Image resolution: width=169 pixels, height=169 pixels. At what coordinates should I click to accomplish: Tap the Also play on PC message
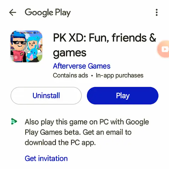point(87,132)
